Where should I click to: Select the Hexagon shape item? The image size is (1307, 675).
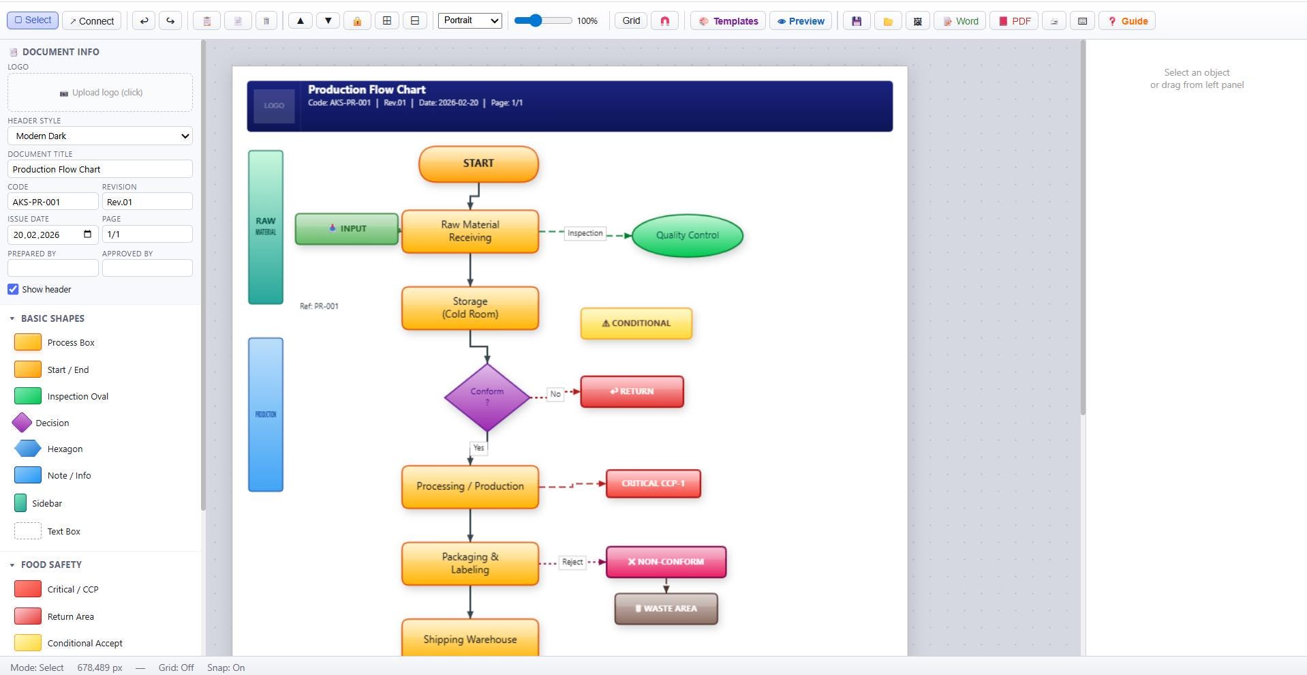coord(49,449)
